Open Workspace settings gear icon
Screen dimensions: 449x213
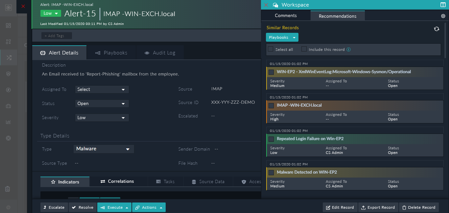pyautogui.click(x=443, y=16)
